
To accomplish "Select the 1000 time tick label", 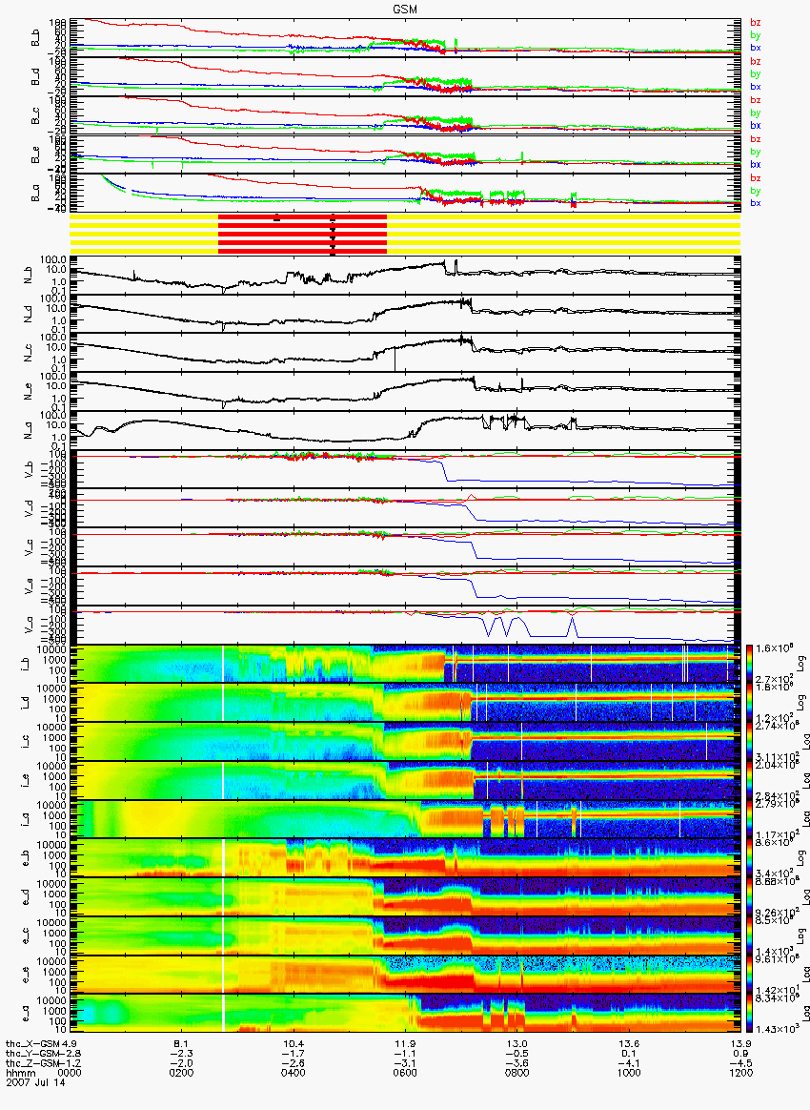I will tap(628, 1073).
